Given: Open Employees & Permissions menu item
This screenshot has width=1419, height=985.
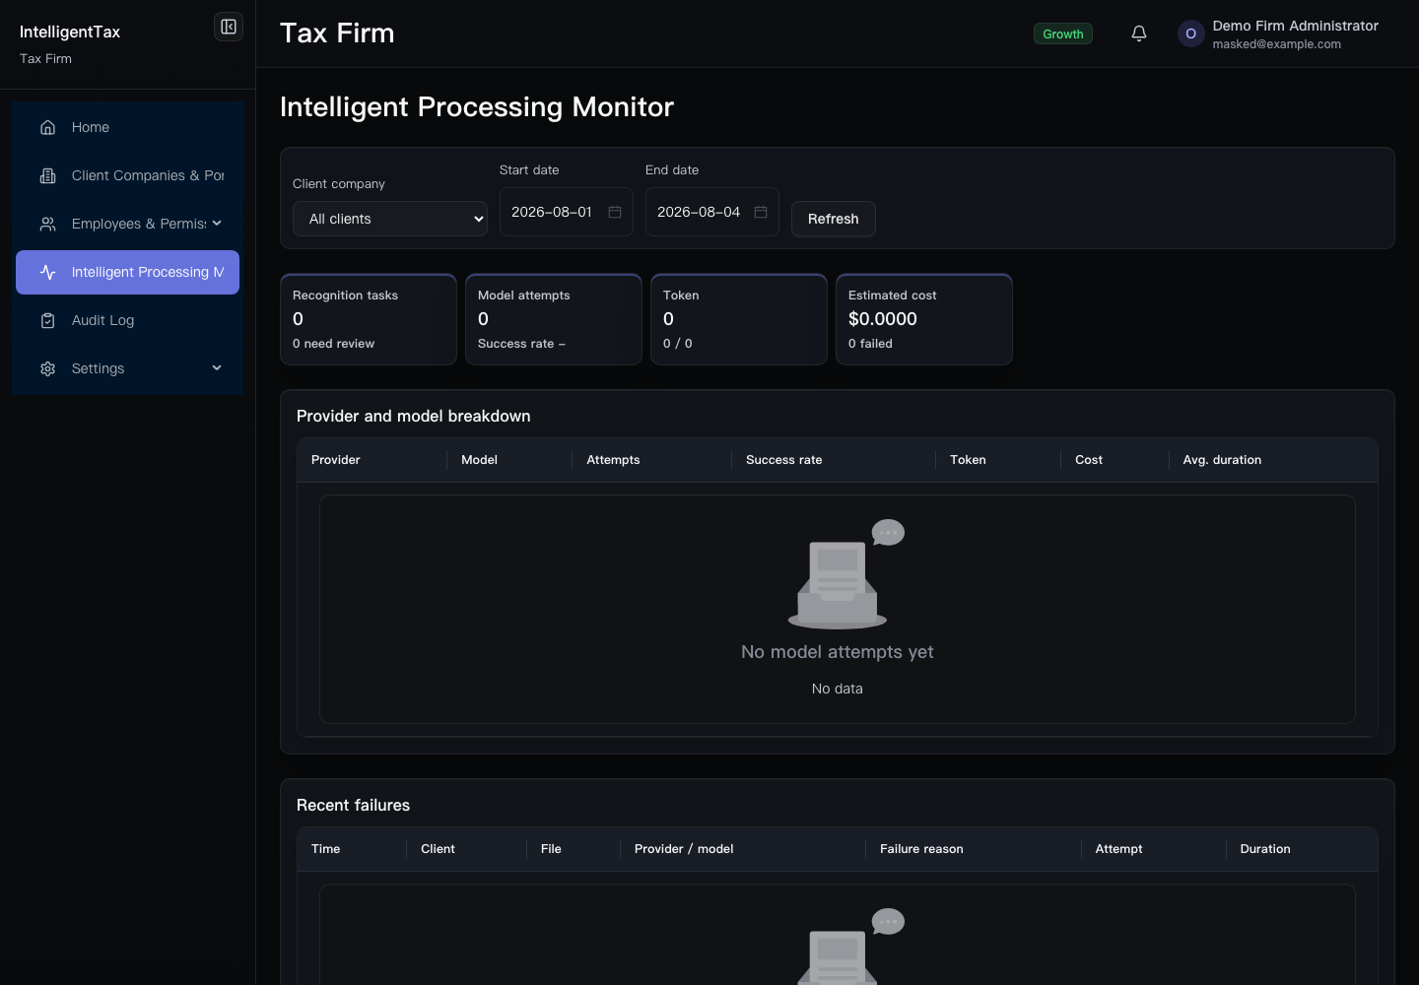Looking at the screenshot, I should click(x=127, y=224).
